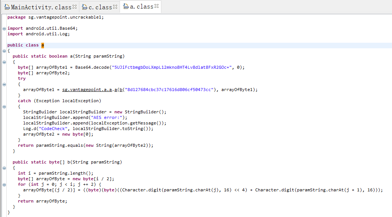This screenshot has width=392, height=217.
Task: Collapse the for loop fold
Action: 4,185
